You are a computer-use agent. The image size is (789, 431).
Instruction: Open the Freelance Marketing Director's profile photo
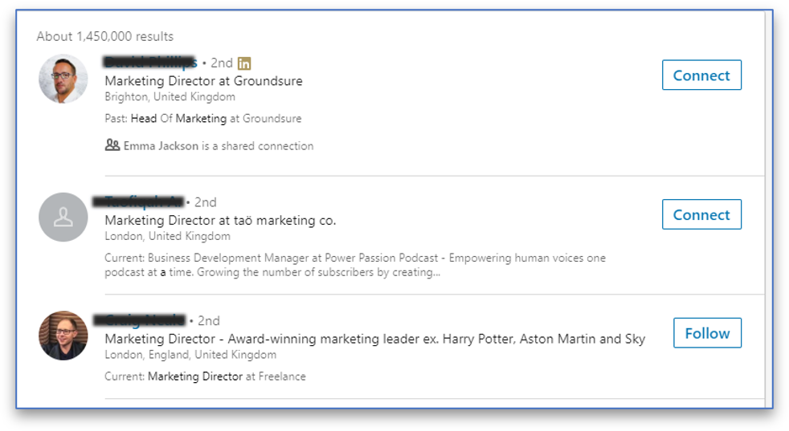pyautogui.click(x=63, y=335)
